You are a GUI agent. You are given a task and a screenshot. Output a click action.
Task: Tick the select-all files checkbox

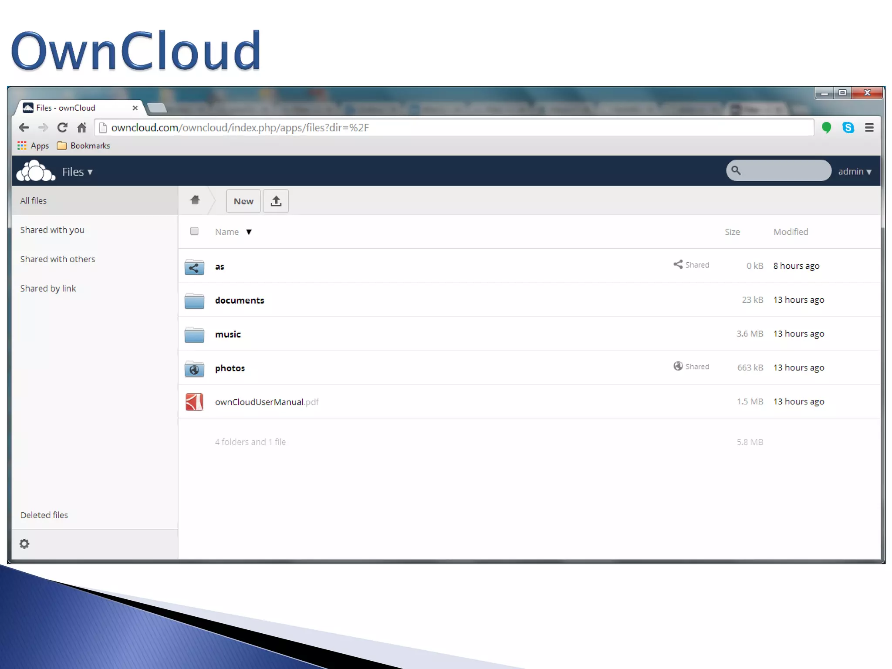(x=194, y=231)
